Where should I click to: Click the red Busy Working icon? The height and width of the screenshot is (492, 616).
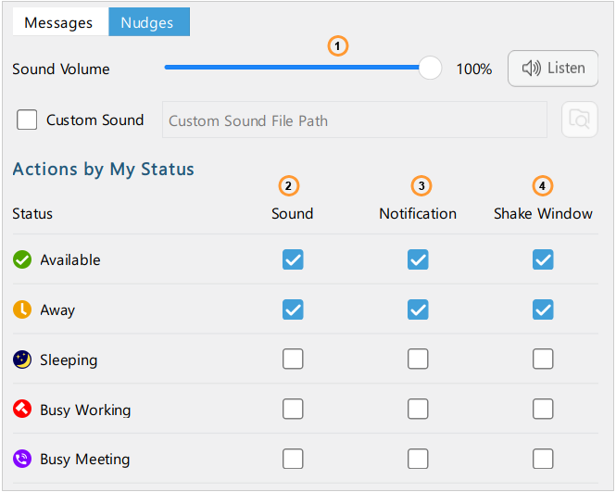tap(22, 410)
